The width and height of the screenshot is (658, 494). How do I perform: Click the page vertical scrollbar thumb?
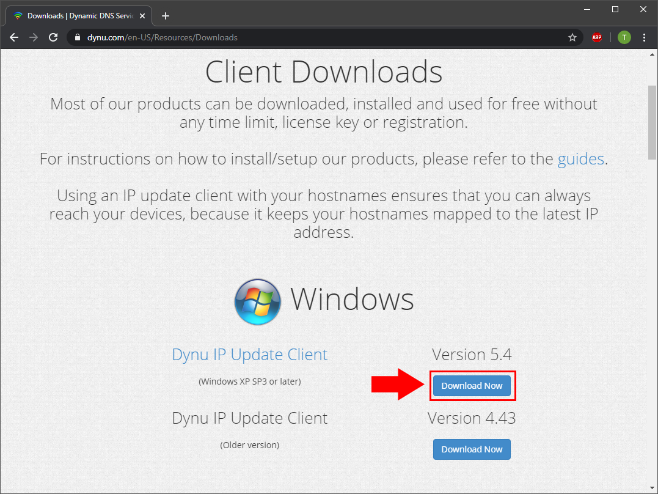click(652, 123)
